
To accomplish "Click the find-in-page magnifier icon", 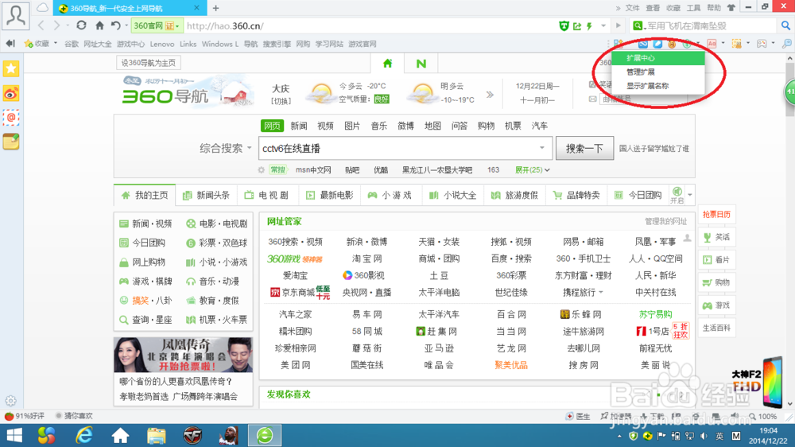I will [x=786, y=44].
